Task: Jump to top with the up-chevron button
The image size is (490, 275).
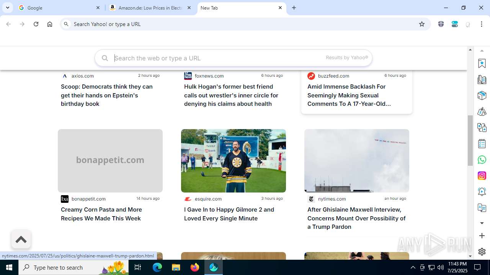Action: (x=21, y=239)
